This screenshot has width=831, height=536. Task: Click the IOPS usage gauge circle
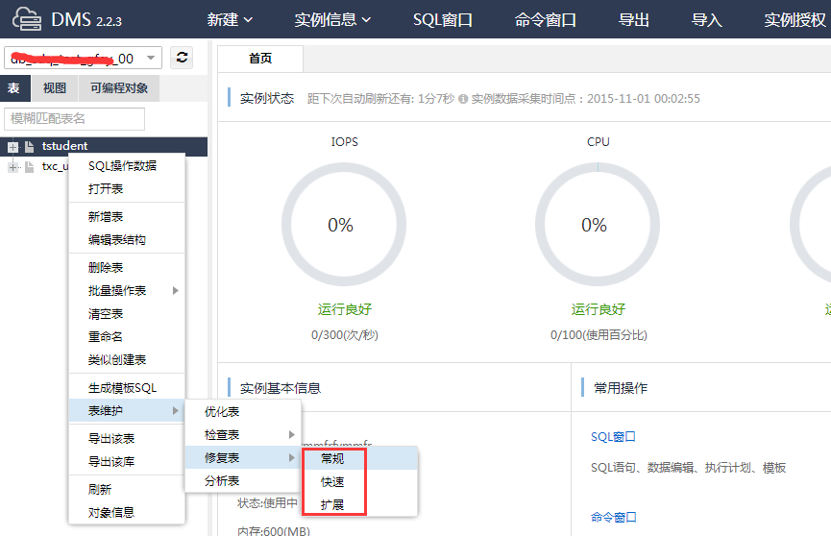click(341, 225)
